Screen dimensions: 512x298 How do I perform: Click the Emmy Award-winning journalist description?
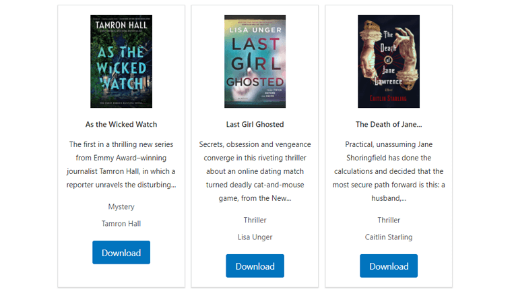[121, 165]
